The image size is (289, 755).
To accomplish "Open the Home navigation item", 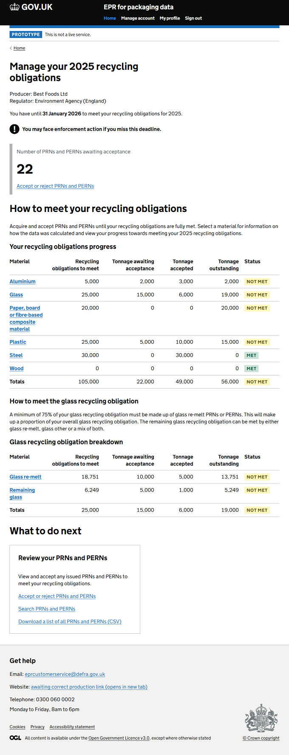I will [110, 18].
